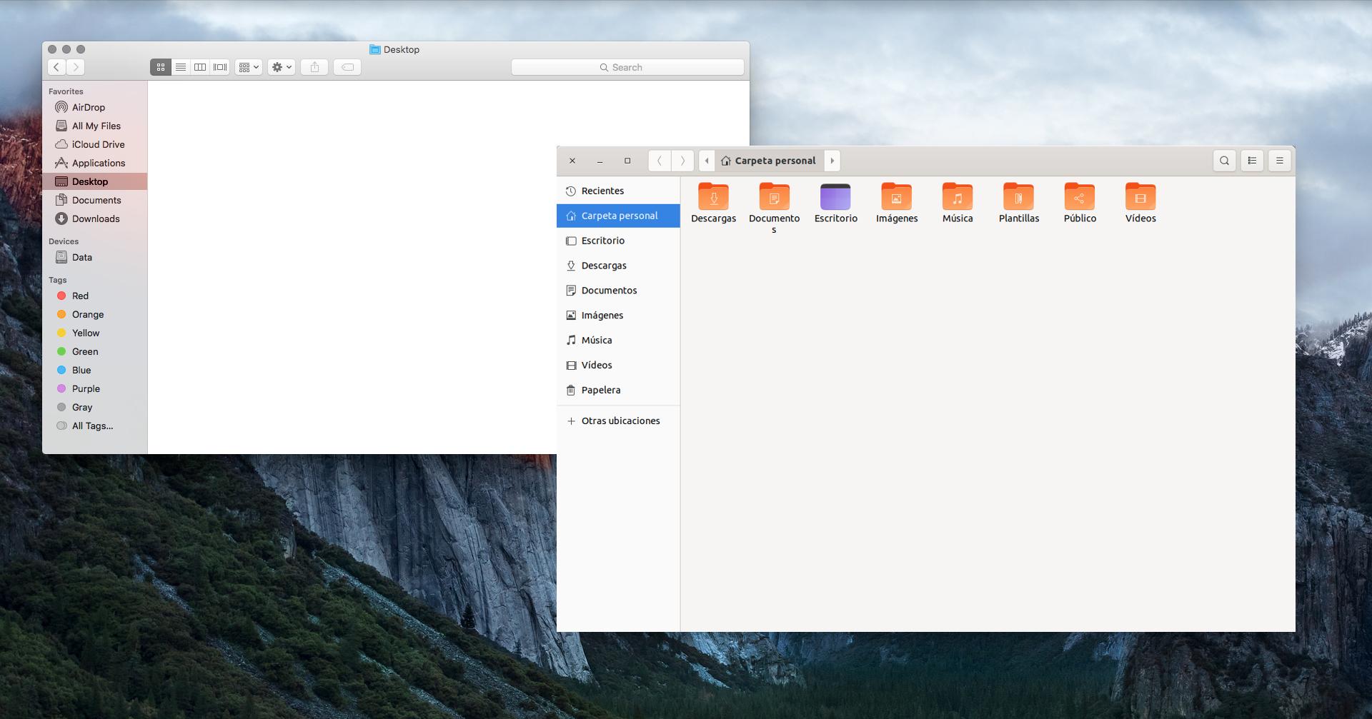Switch Finder to icon view
The width and height of the screenshot is (1372, 719).
coord(160,66)
